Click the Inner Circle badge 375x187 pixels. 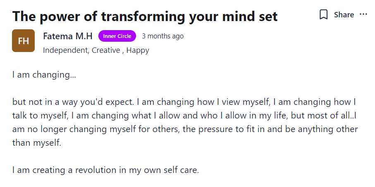point(117,36)
